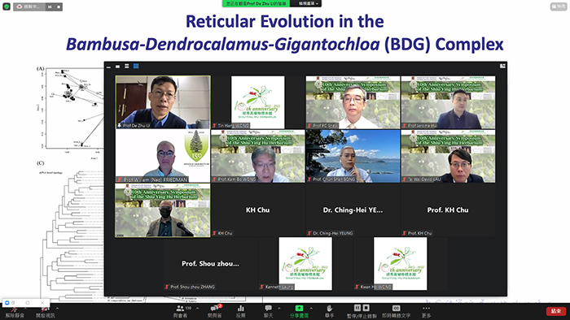Click the green encryption shield icon
This screenshot has height=320, width=570.
click(7, 6)
